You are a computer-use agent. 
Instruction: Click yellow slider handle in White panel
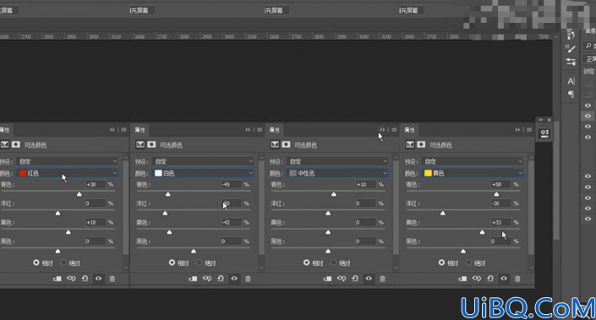point(170,232)
